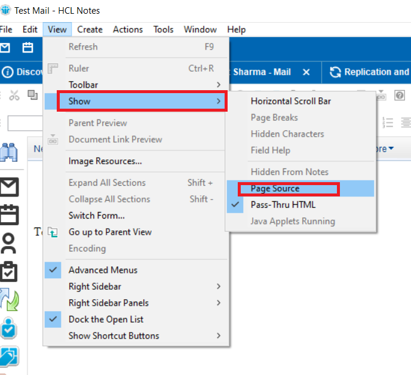The image size is (411, 375).
Task: Toggle the Advanced Menus checkmark option
Action: click(x=103, y=270)
